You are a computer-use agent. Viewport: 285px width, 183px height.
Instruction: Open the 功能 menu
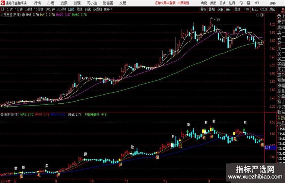[x=204, y=3]
